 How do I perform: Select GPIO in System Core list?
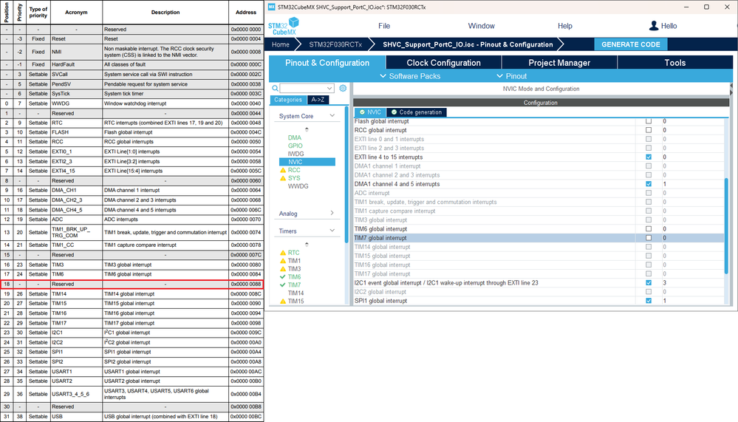[x=295, y=146]
